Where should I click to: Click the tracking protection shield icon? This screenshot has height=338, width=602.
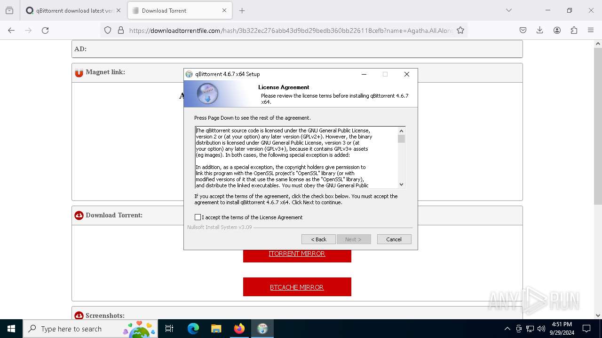(108, 30)
